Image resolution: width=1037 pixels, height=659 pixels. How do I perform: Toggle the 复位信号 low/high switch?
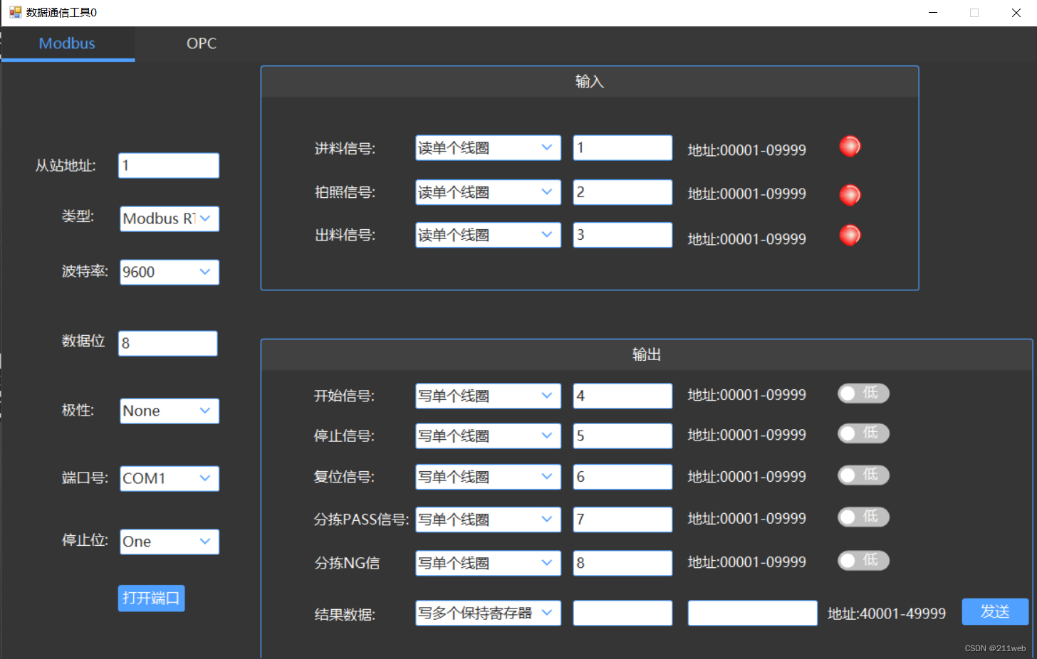point(863,475)
